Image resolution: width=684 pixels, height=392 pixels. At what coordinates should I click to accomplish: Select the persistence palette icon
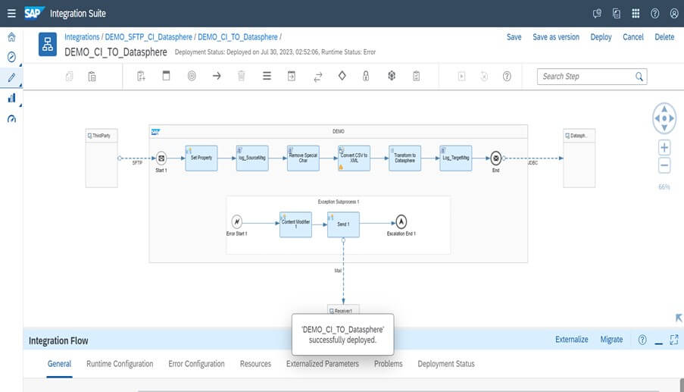392,76
